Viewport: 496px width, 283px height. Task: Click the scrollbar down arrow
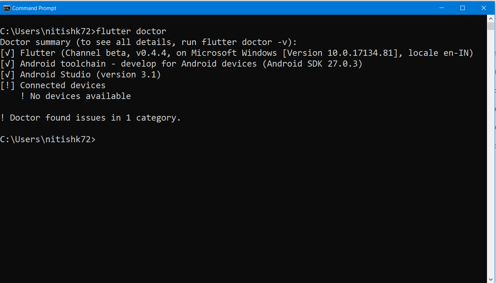pyautogui.click(x=491, y=279)
